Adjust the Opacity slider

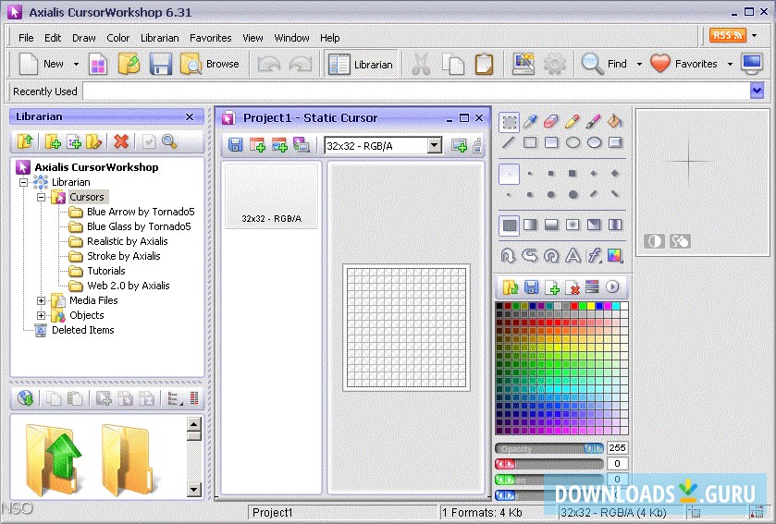click(549, 448)
